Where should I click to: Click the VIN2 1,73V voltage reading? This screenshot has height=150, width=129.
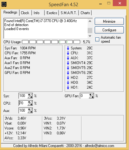tap(55, 128)
